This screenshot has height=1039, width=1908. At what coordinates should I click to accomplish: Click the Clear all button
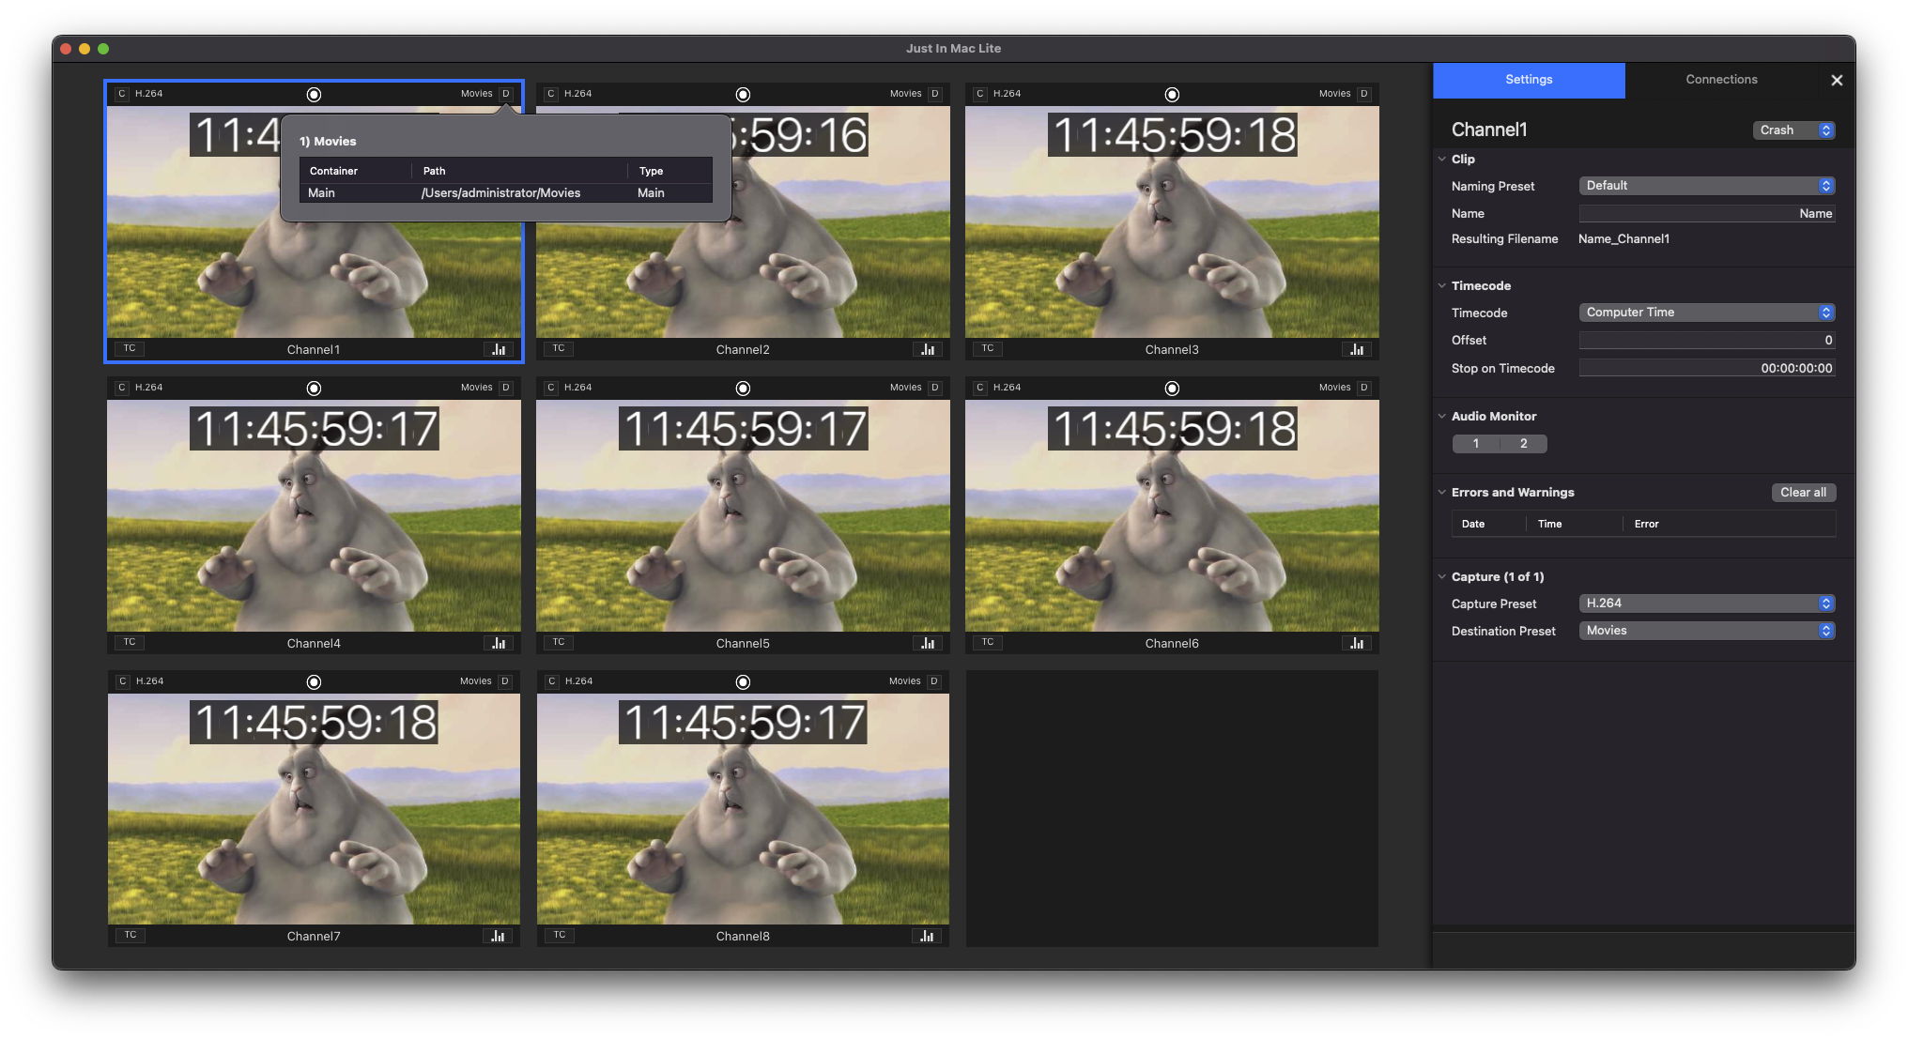point(1803,493)
